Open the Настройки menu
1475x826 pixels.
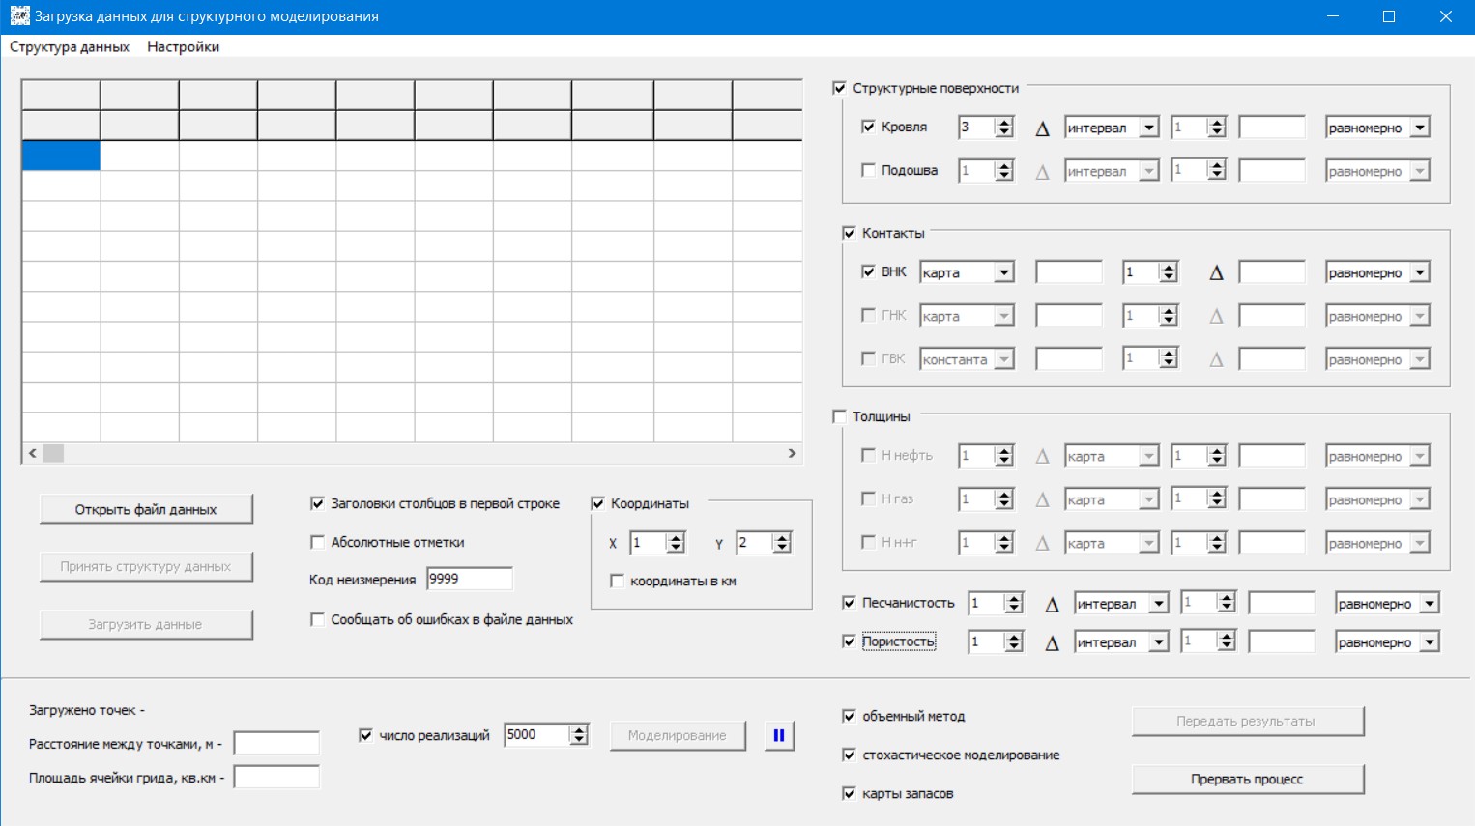pyautogui.click(x=183, y=46)
